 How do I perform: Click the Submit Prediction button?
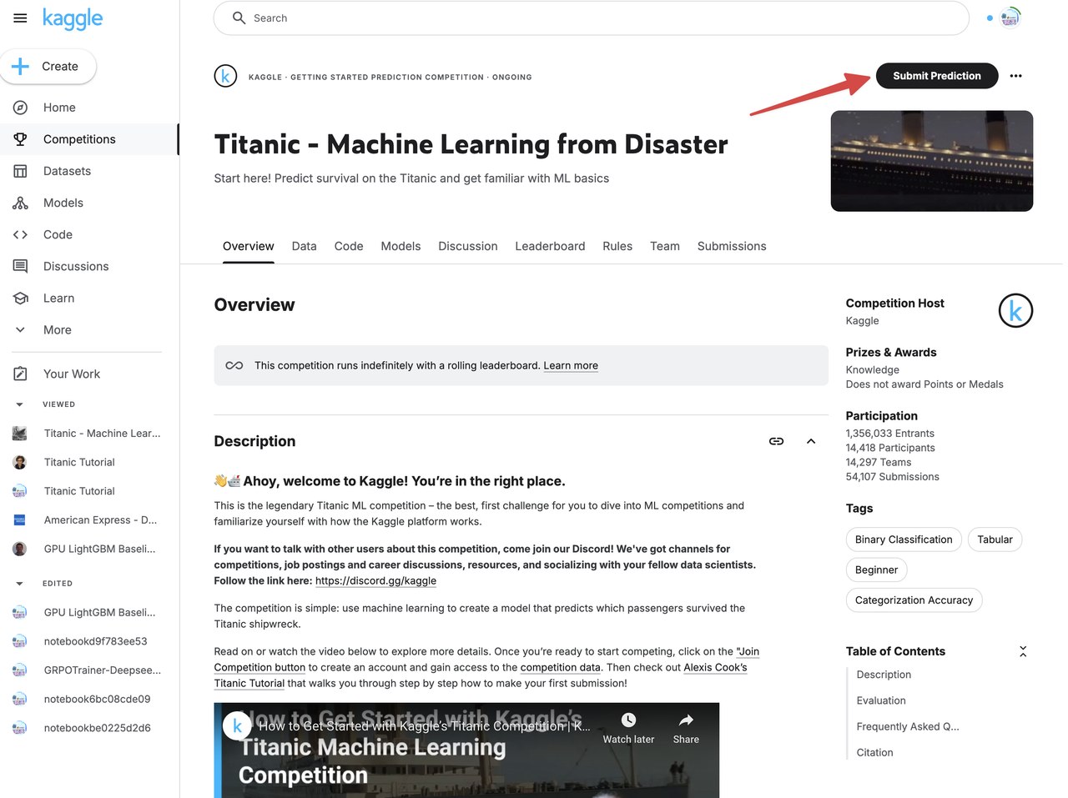937,76
